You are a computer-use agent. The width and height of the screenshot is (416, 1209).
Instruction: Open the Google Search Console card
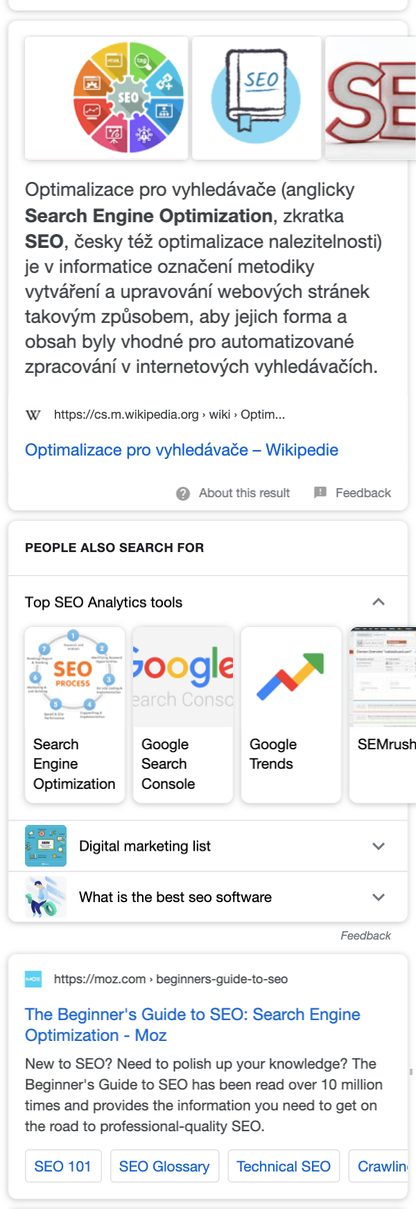click(183, 715)
